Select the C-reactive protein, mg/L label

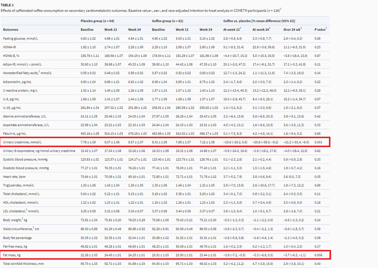pos(20,90)
